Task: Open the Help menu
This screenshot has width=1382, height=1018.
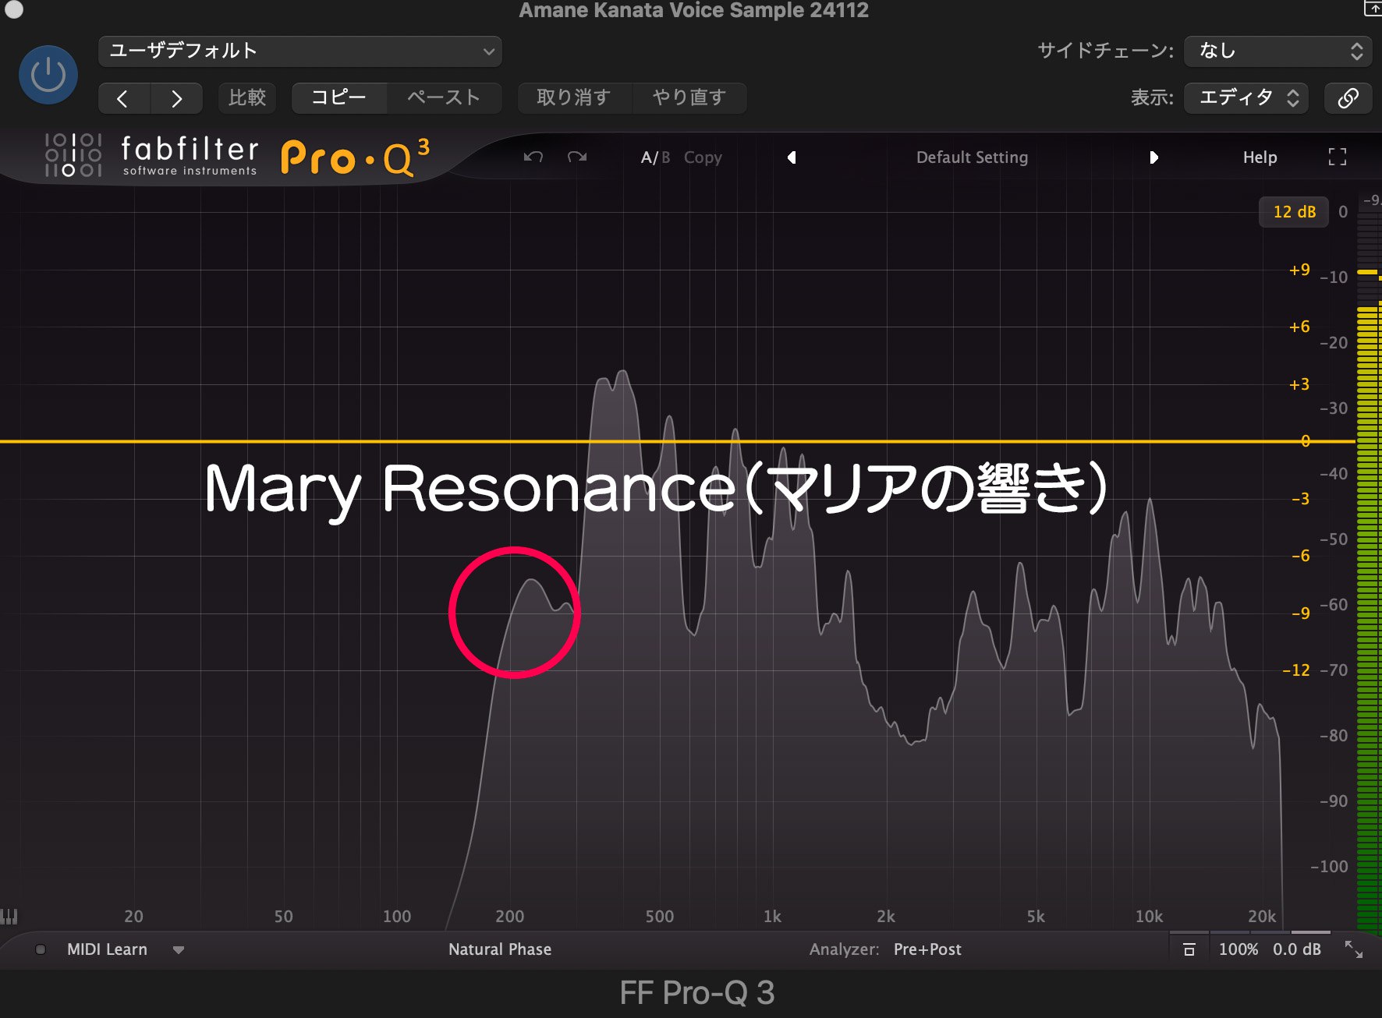Action: [x=1260, y=157]
